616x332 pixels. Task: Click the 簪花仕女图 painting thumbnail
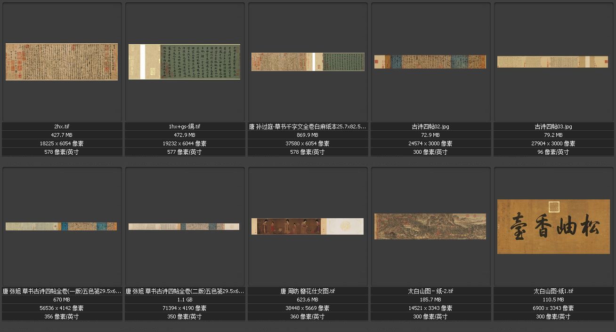point(307,226)
